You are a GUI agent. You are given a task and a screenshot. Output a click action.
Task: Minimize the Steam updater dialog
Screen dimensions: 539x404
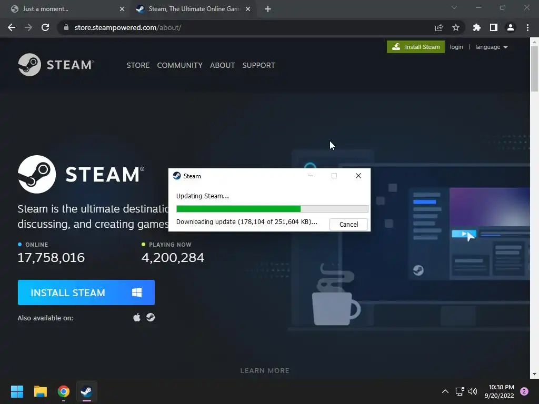[x=311, y=176]
